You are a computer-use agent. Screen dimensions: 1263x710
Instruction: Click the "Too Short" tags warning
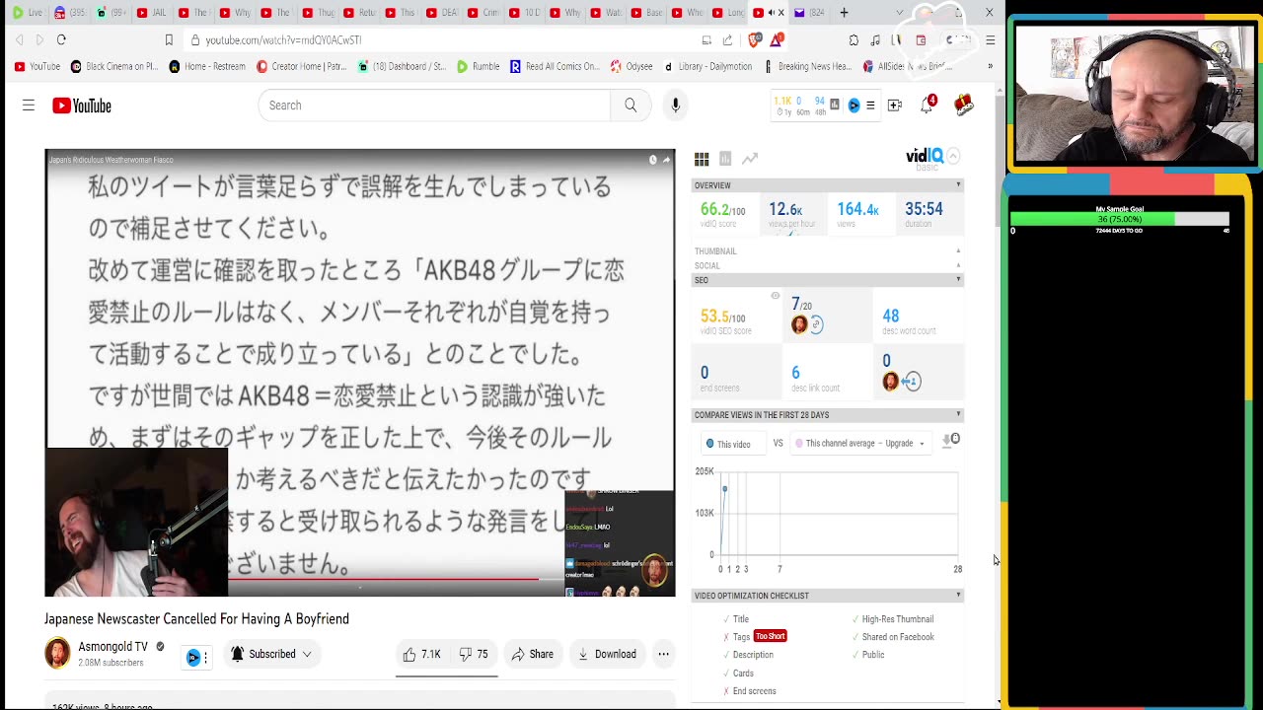[770, 636]
